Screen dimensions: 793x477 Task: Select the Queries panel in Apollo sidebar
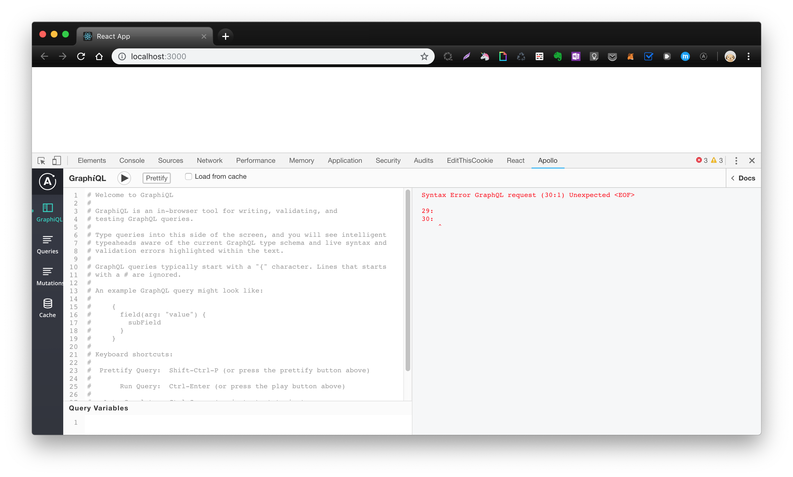(47, 244)
